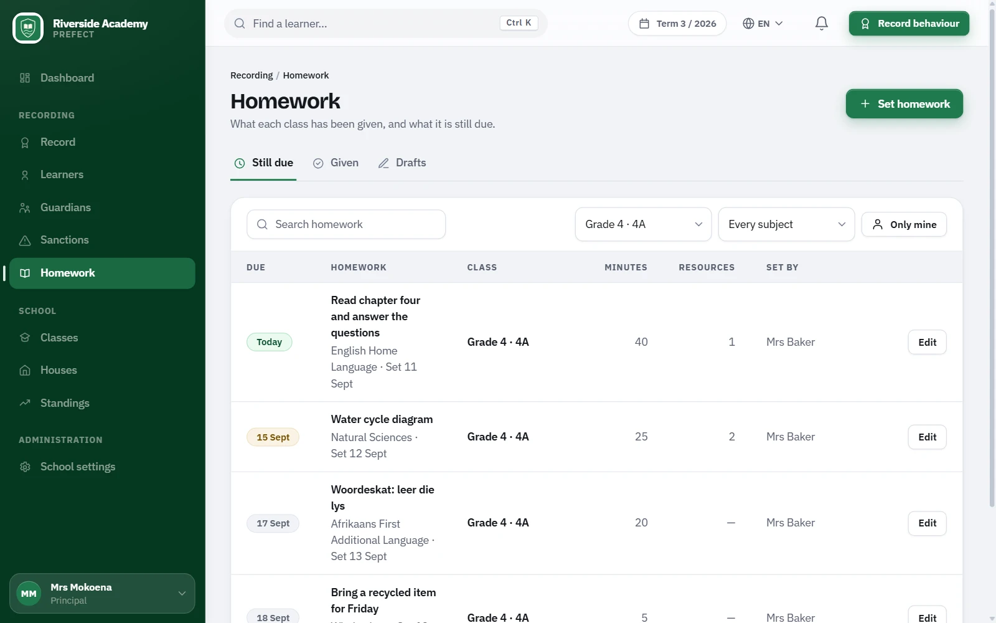Open the Term 3 / 2026 selector
This screenshot has width=996, height=623.
677,24
